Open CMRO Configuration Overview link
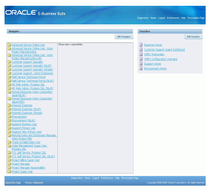Screen dimensions: 211x191 pos(161,59)
